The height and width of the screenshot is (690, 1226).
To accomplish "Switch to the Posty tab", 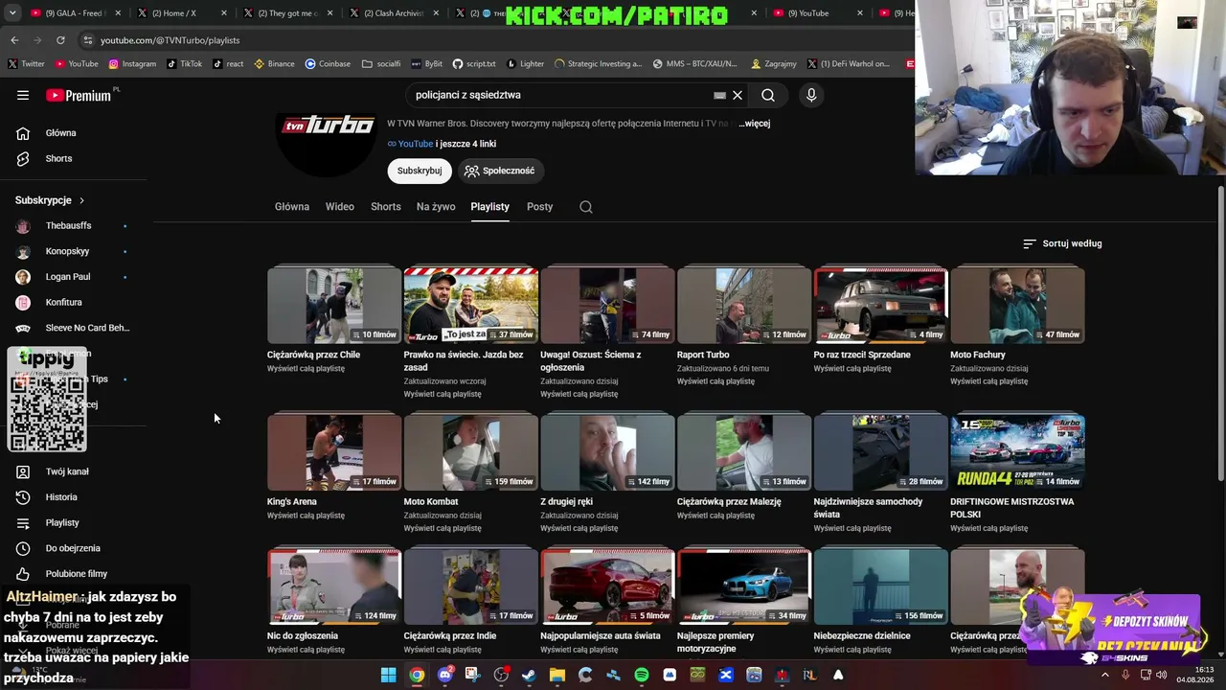I will pos(540,207).
